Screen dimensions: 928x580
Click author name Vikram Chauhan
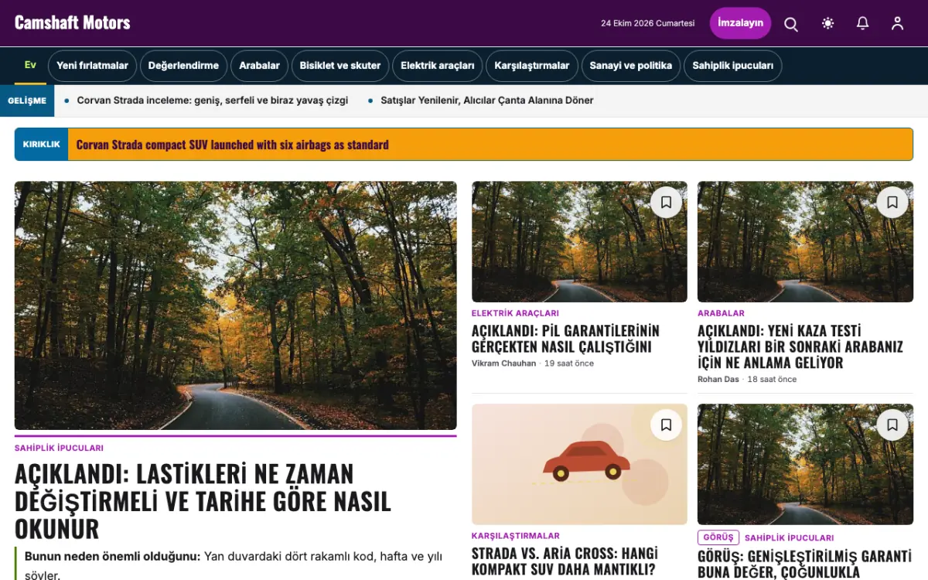(x=503, y=363)
